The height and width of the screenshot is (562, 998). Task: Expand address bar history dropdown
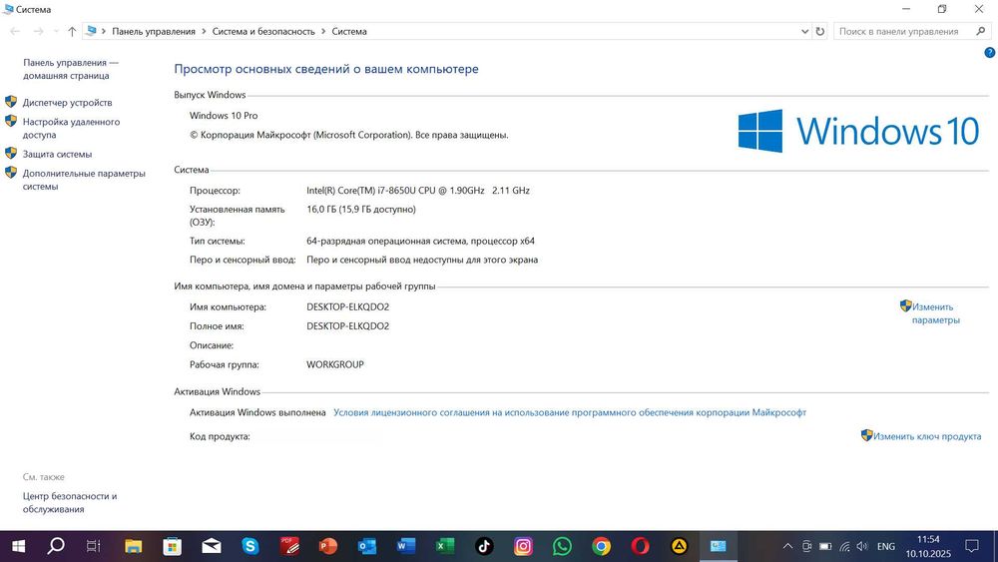[804, 31]
